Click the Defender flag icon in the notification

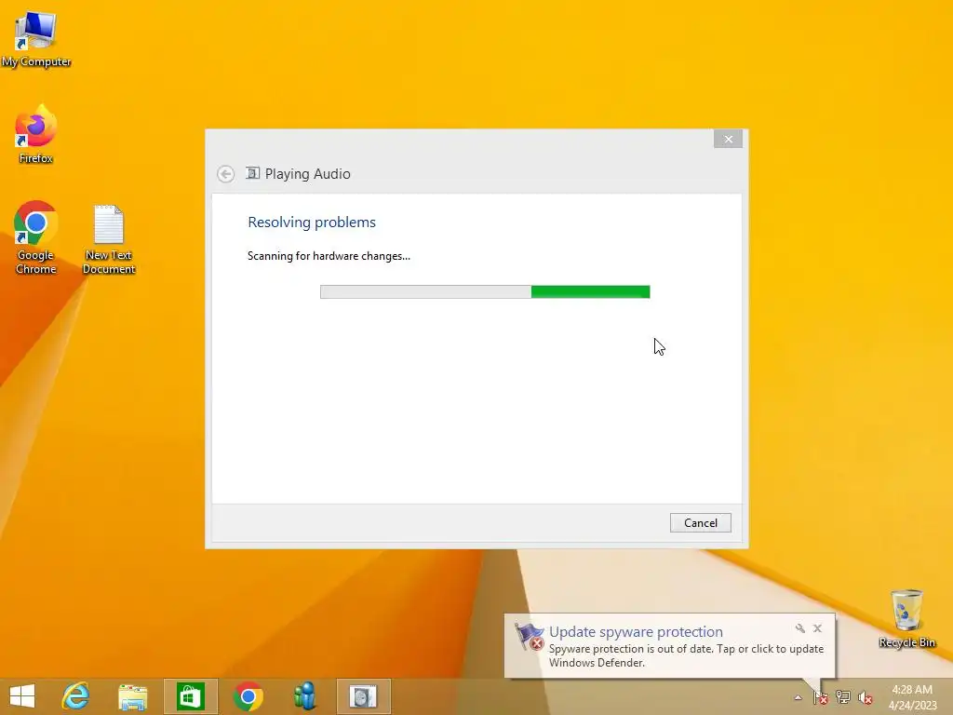point(530,637)
